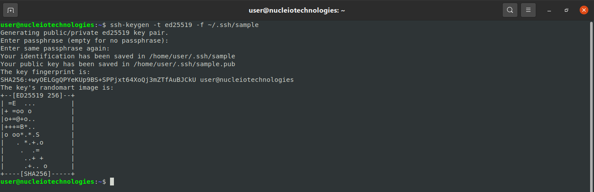Click the 'Enter passphrase (empty for no passphrase)' line
The height and width of the screenshot is (192, 594).
pos(84,40)
